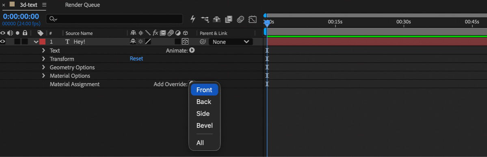Open the Parent None dropdown
487x157 pixels.
pos(231,42)
